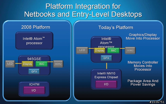Image resolution: width=166 pixels, height=104 pixels.
Task: Click 'Graphics/Display Move Into Processor' text
Action: click(x=143, y=36)
